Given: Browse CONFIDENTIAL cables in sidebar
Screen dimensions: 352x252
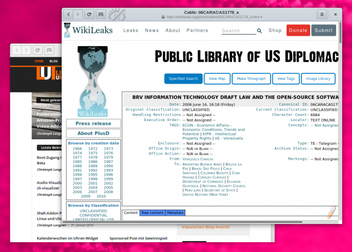Looking at the screenshot, I should tap(94, 215).
